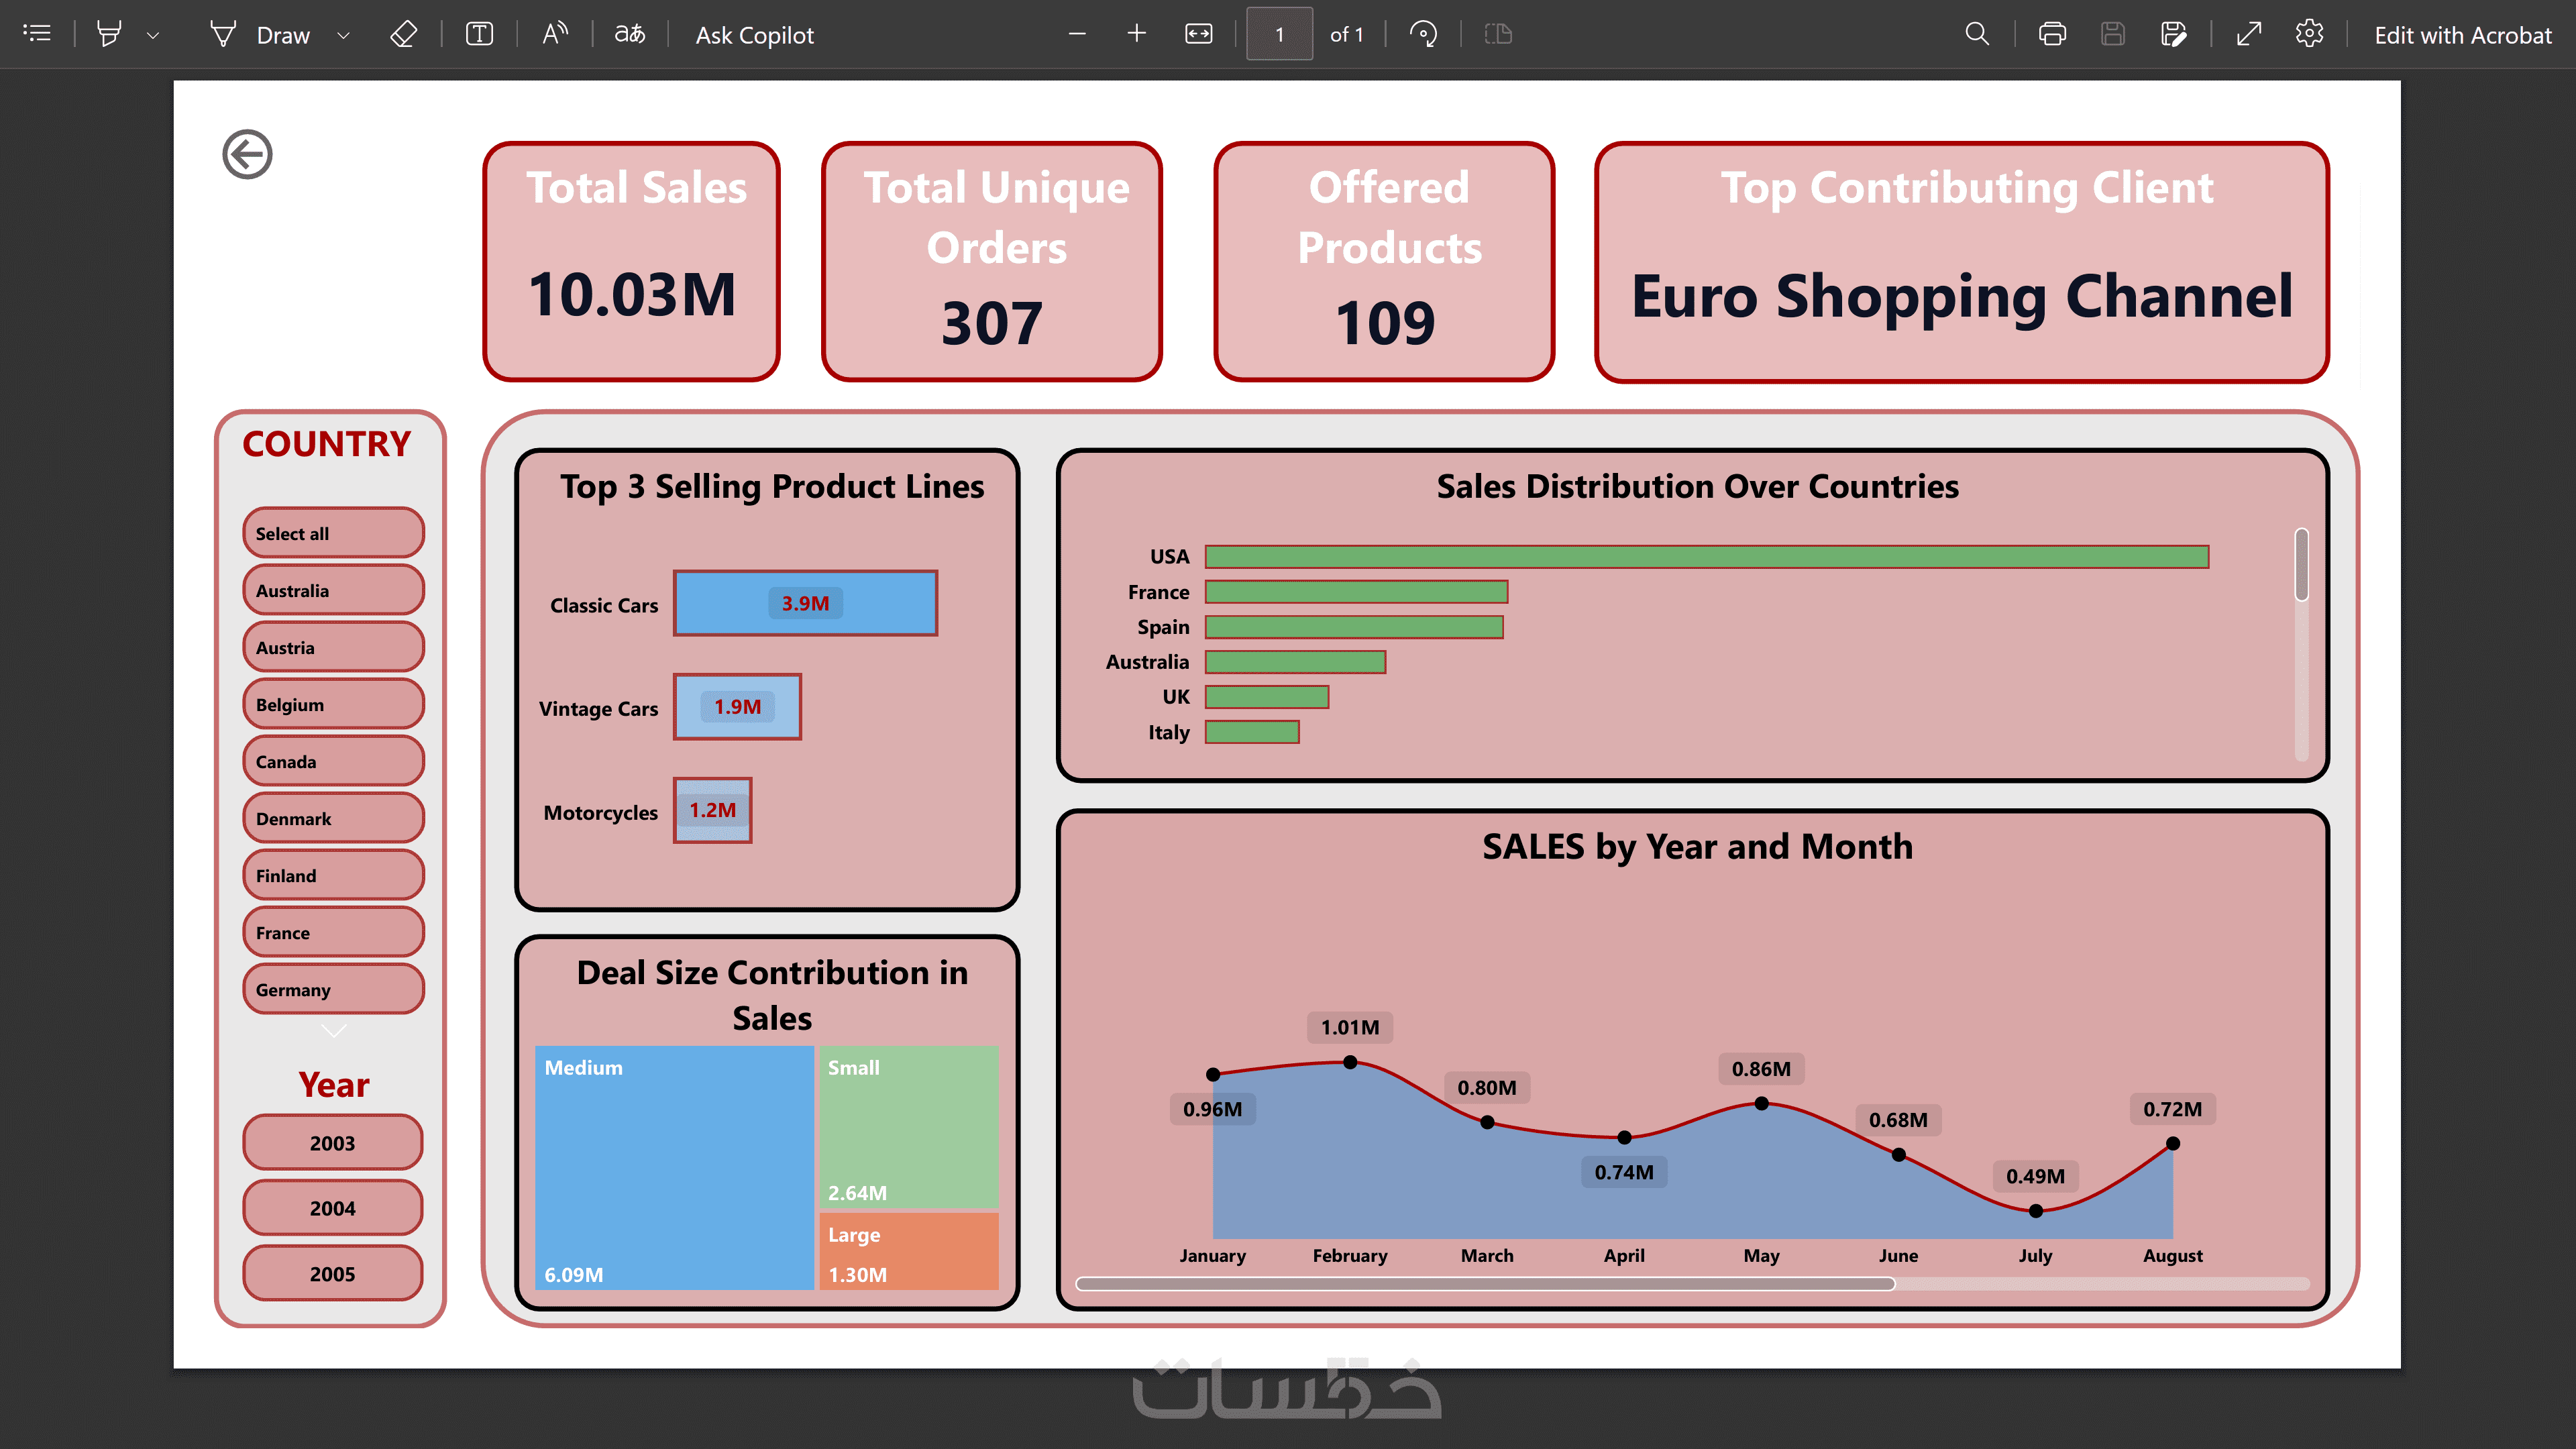Toggle the Select all country option
Viewport: 2576px width, 1449px height.
point(333,533)
